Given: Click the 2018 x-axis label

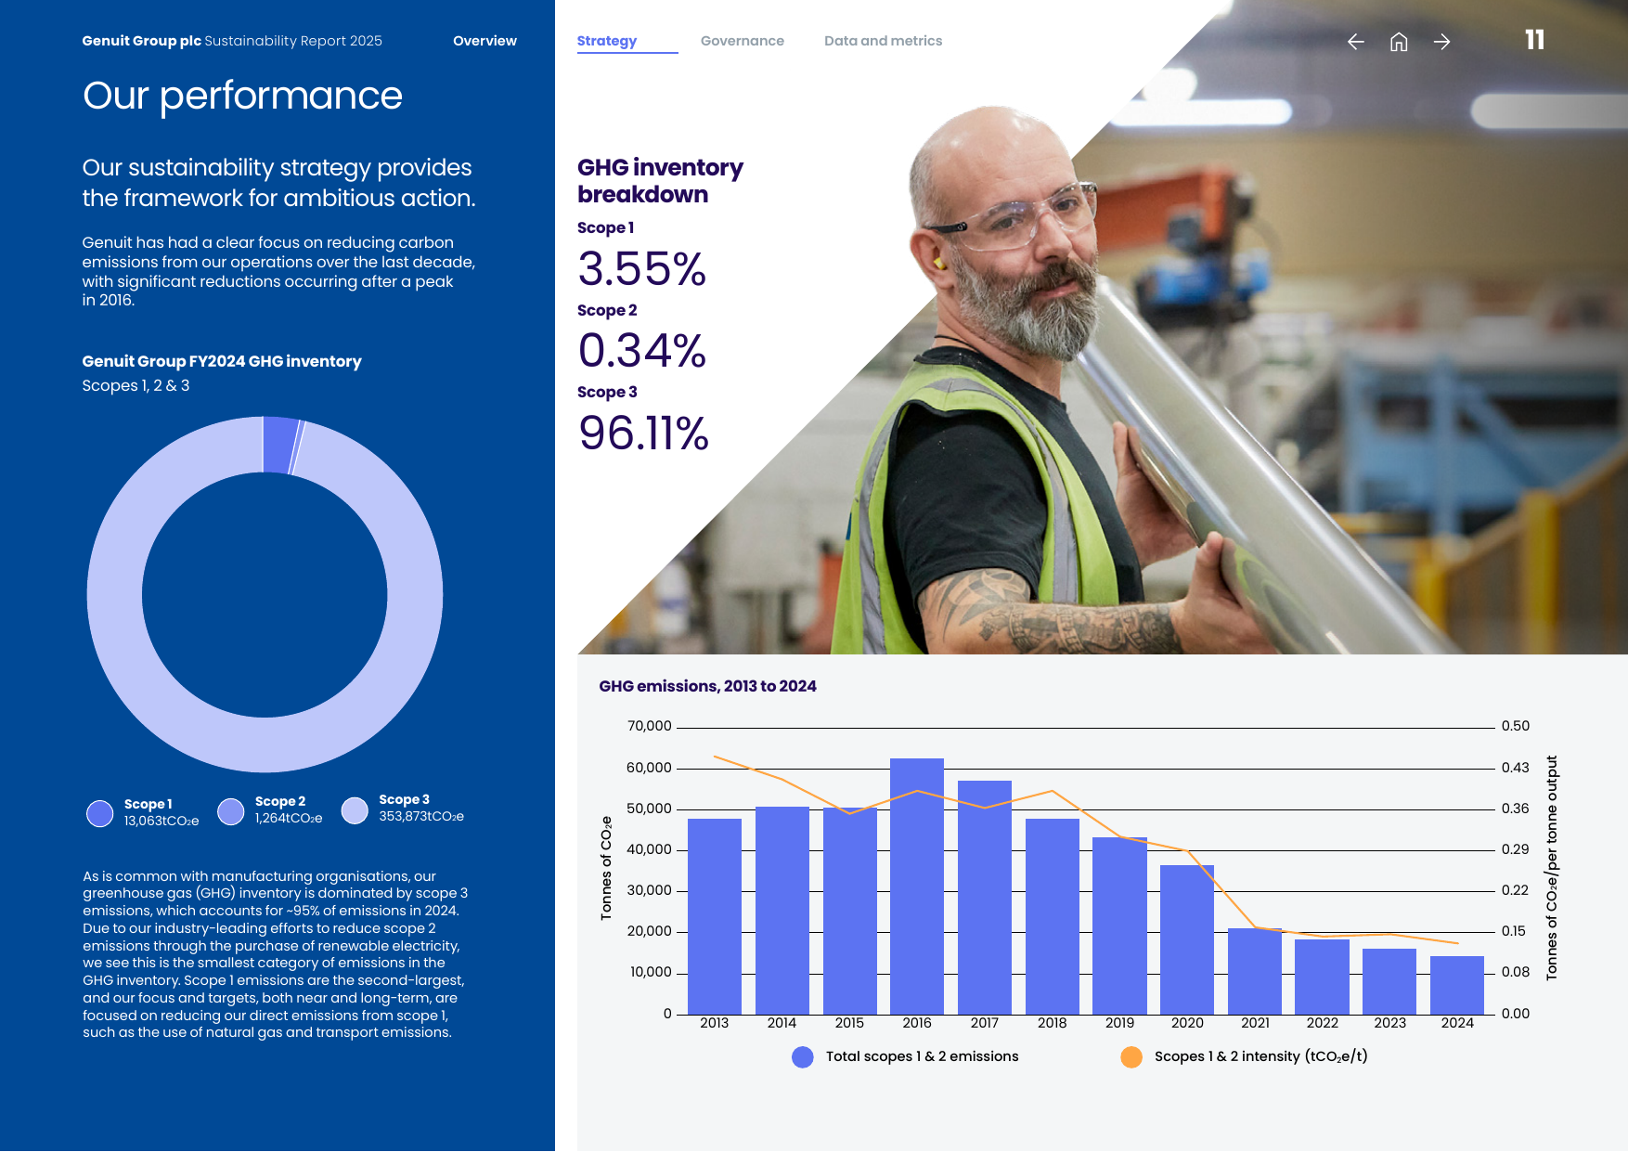Looking at the screenshot, I should (x=1052, y=1023).
